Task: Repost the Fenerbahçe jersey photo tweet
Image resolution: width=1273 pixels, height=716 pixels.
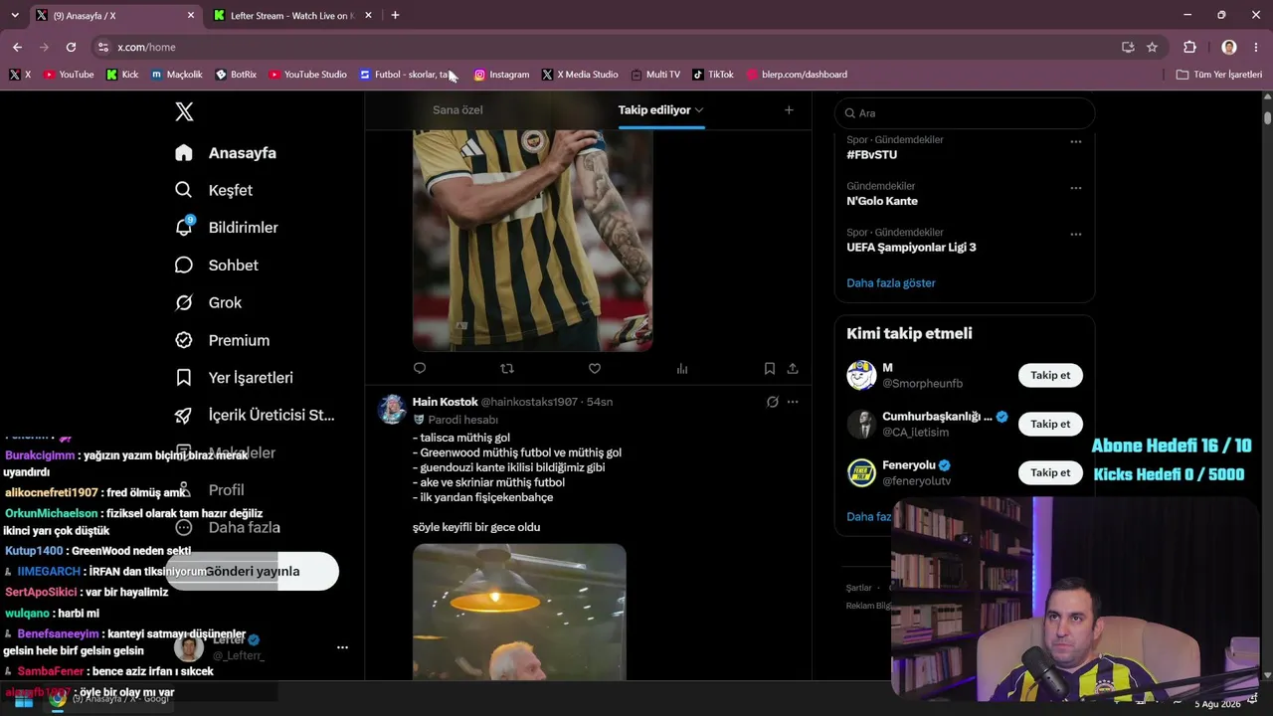Action: pyautogui.click(x=507, y=368)
